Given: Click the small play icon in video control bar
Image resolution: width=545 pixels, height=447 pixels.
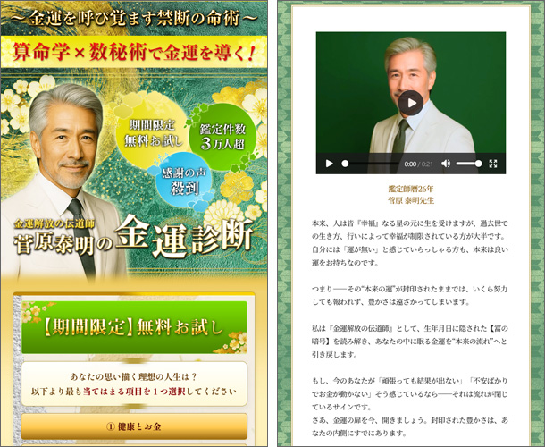Looking at the screenshot, I should point(329,164).
